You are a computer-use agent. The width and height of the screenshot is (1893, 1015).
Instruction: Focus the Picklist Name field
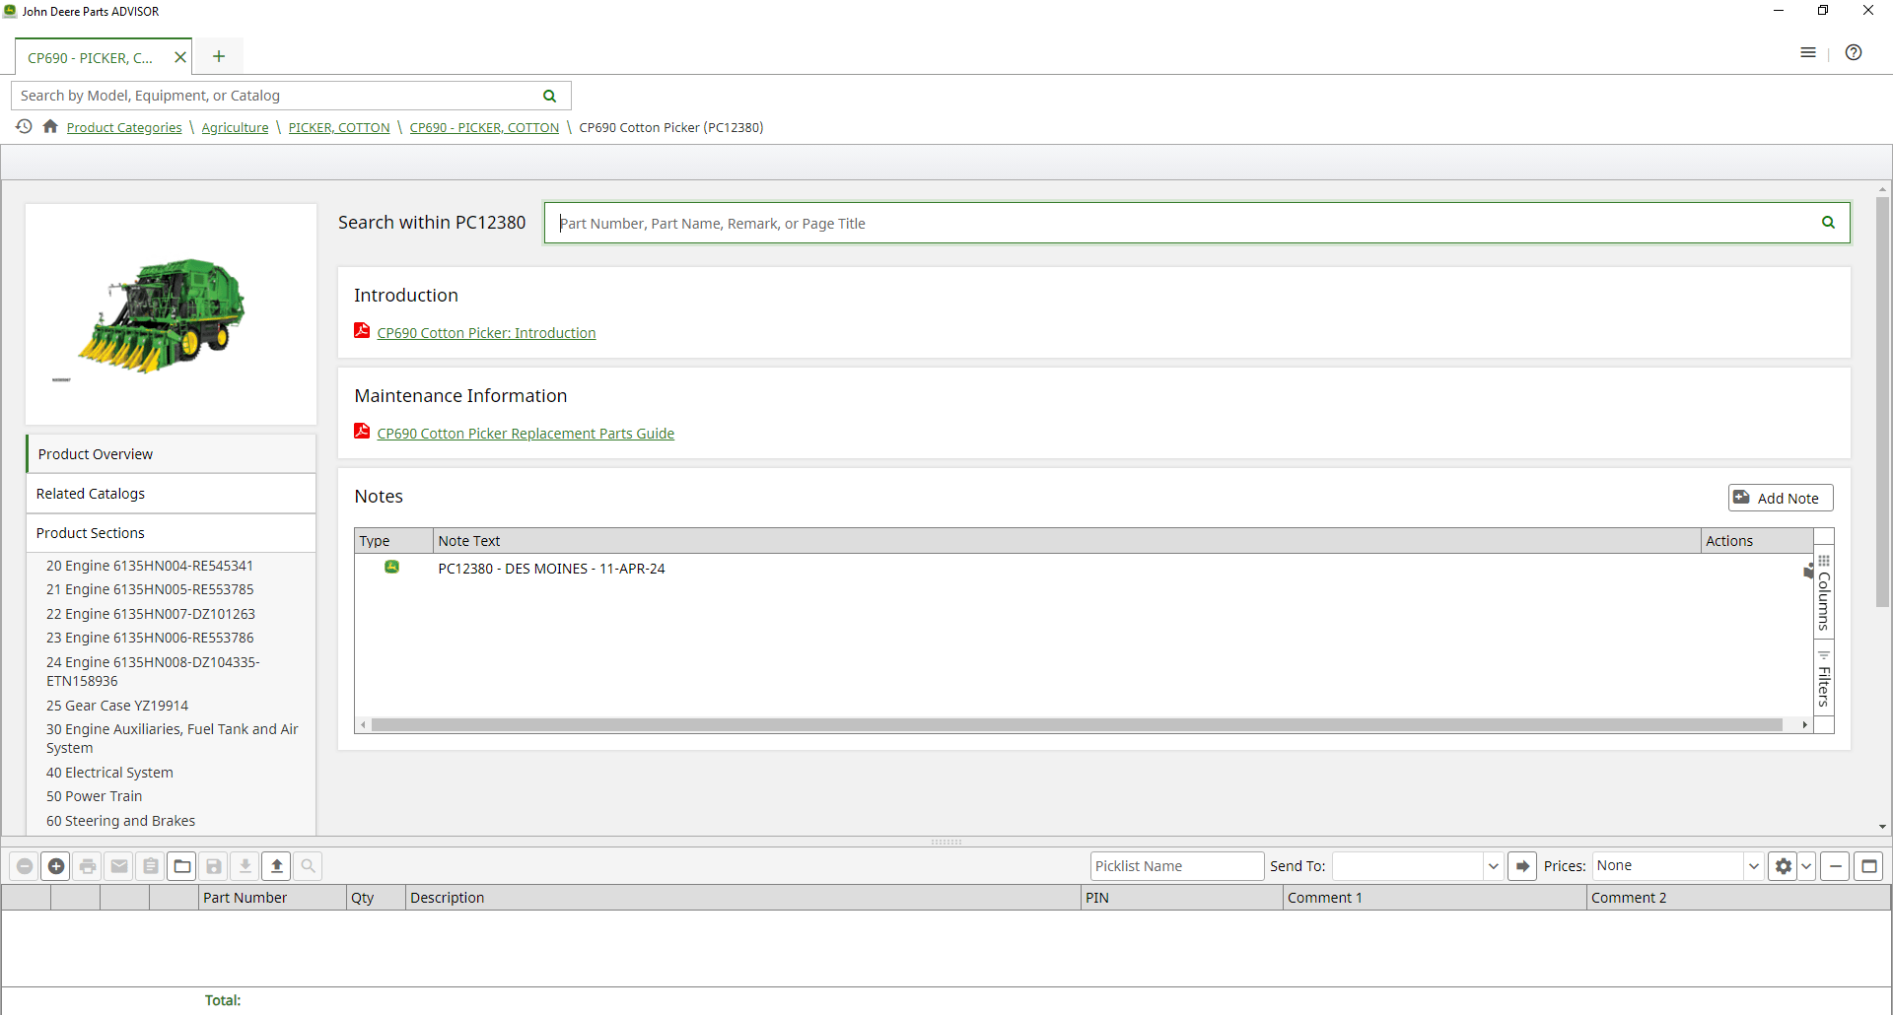point(1177,866)
